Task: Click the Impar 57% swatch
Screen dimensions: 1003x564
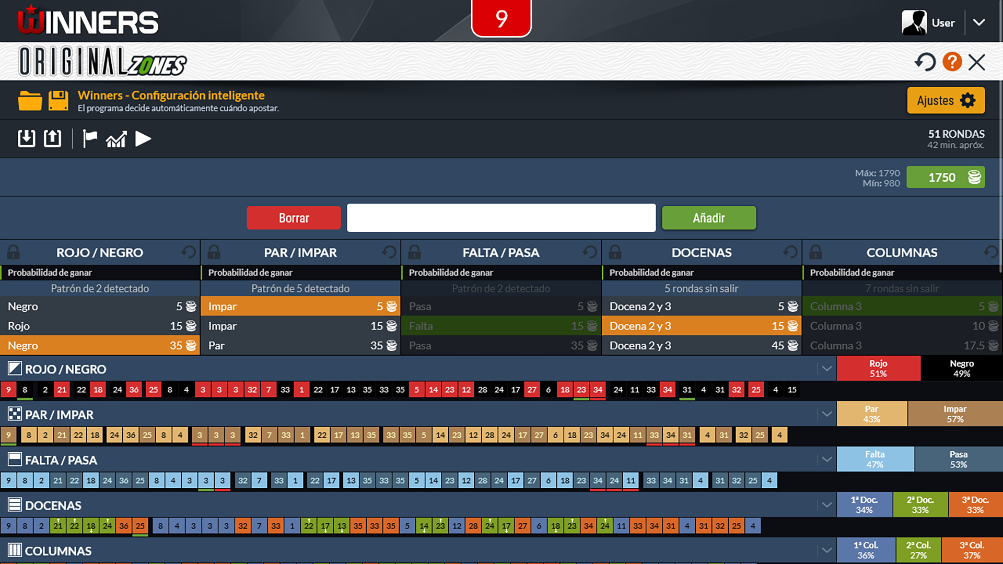Action: tap(955, 414)
